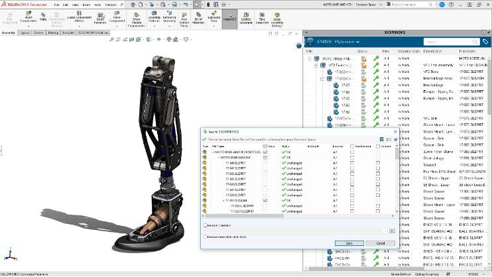
Task: Uncheck Save for MOTO KNEE.SLDASM row
Action: pos(265,158)
